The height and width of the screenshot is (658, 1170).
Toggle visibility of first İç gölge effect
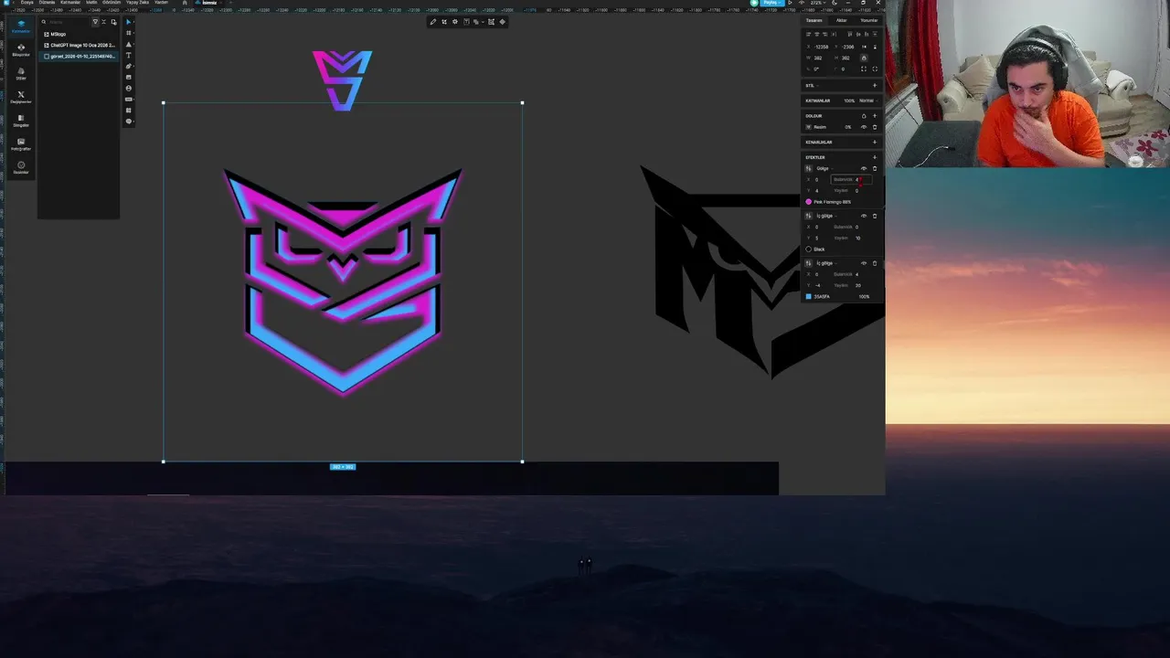click(x=864, y=216)
